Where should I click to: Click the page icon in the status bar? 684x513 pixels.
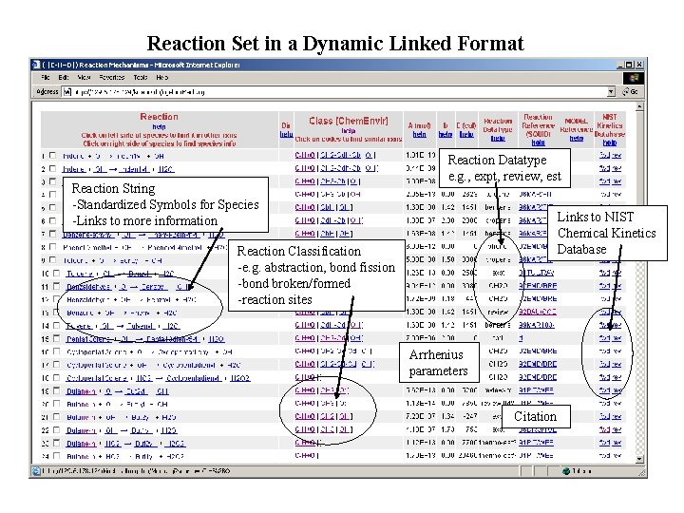[37, 471]
